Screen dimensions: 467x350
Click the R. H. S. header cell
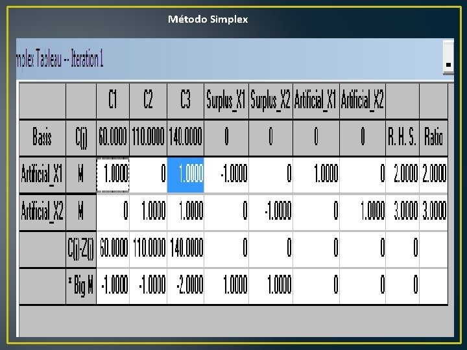[402, 138]
